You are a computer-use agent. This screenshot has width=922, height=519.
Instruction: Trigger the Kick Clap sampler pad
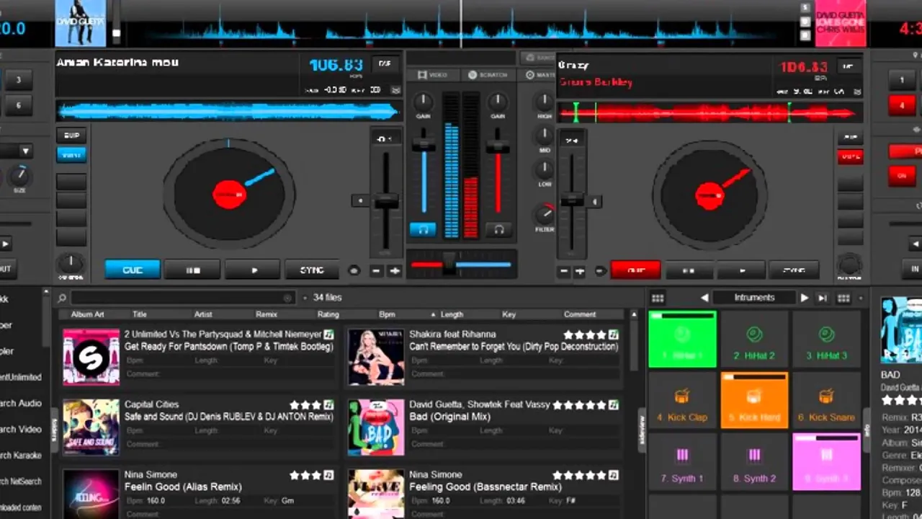[682, 401]
